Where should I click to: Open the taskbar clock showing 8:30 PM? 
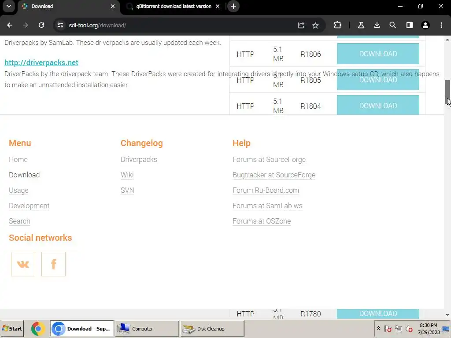429,329
